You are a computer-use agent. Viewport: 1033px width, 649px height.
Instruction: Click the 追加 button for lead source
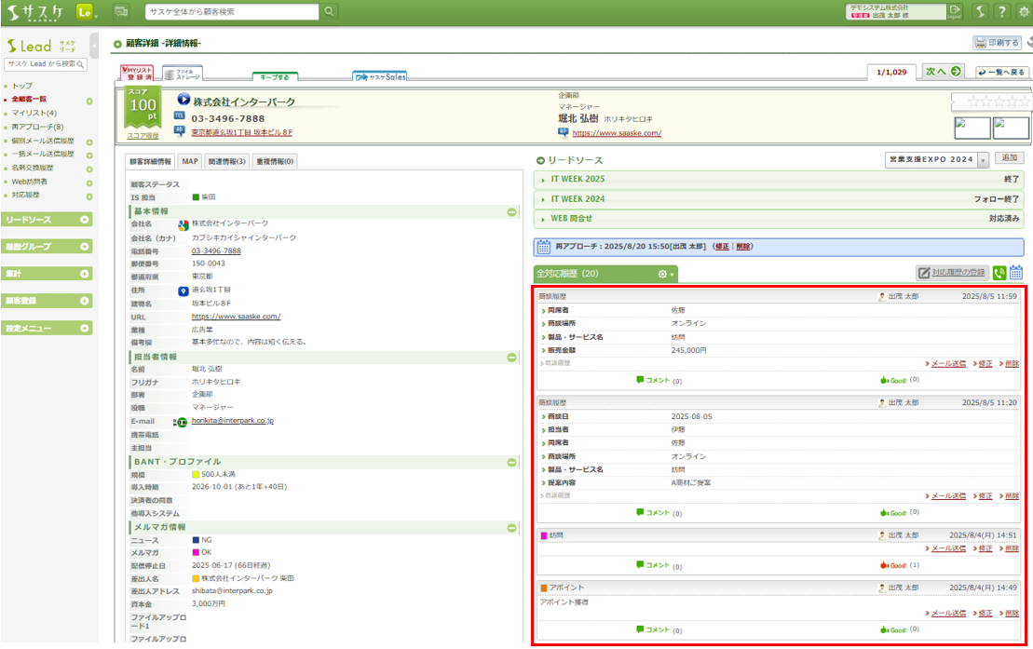tap(1010, 158)
